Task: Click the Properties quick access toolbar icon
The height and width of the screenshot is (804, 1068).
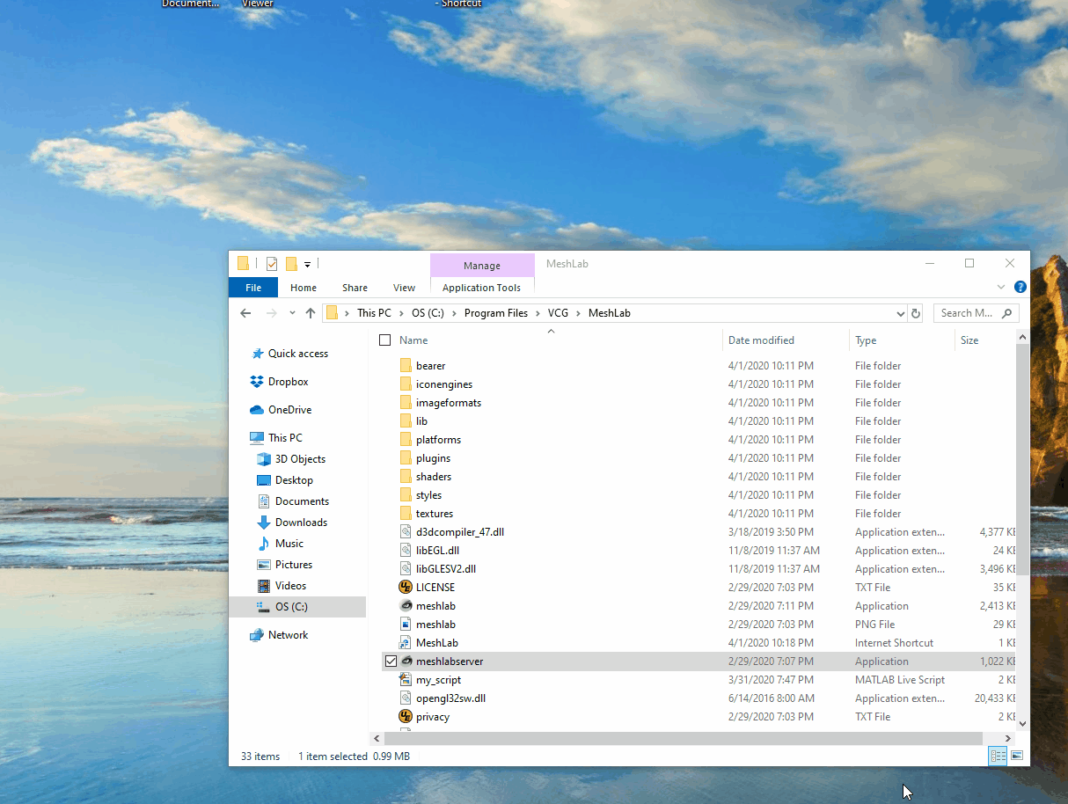Action: click(272, 264)
